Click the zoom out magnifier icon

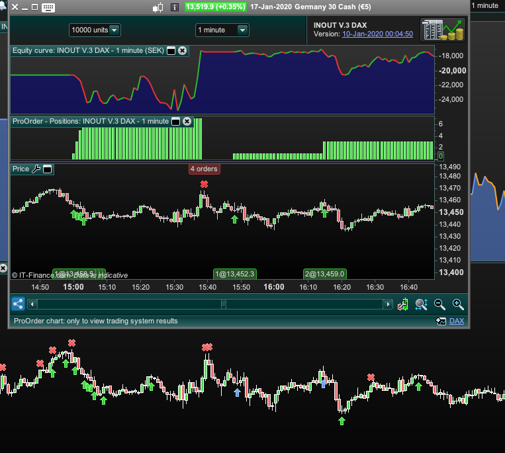pos(439,304)
